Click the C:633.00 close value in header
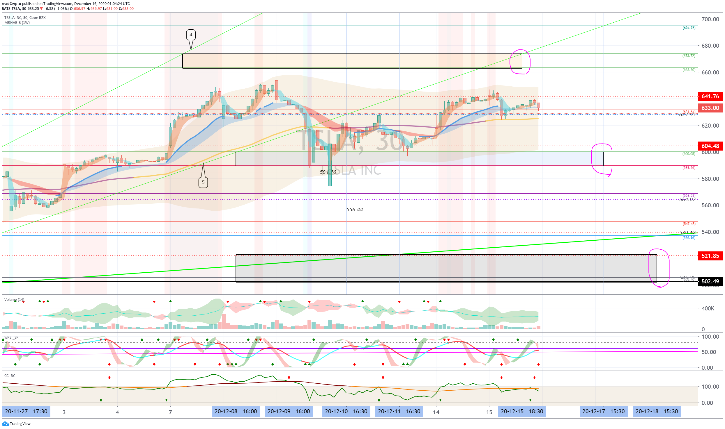The height and width of the screenshot is (429, 725). (x=126, y=9)
